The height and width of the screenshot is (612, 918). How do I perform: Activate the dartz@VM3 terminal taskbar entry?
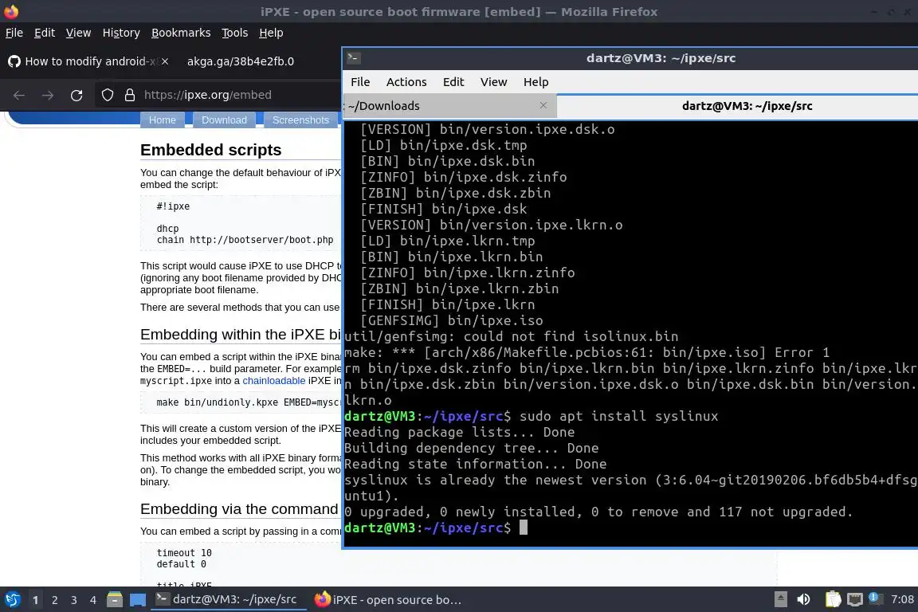click(x=229, y=599)
